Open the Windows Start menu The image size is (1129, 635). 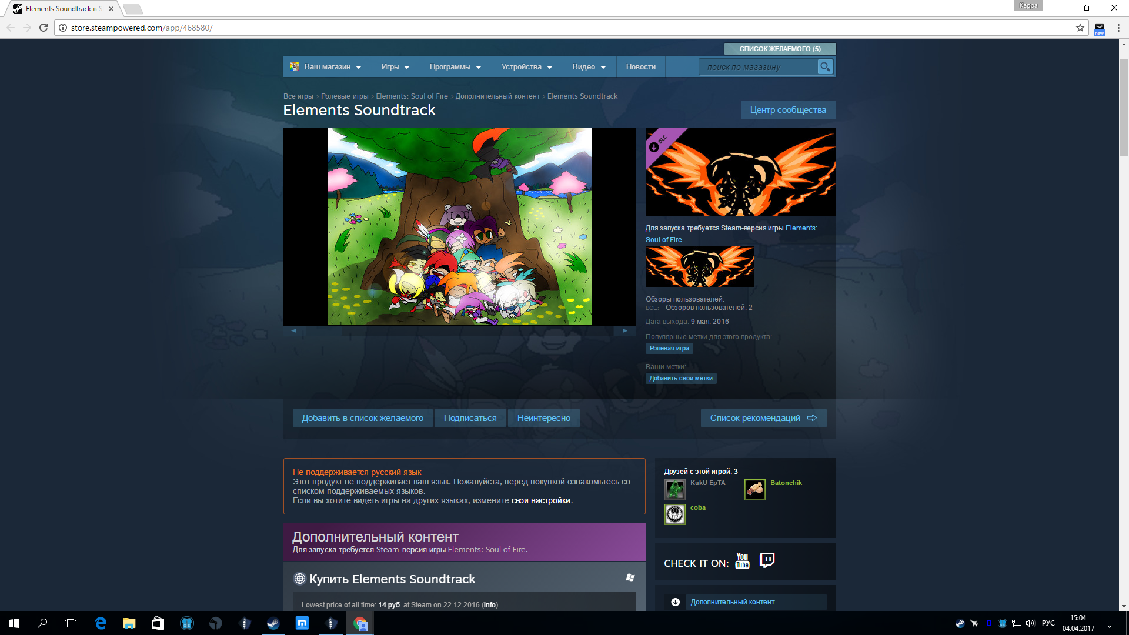coord(14,623)
